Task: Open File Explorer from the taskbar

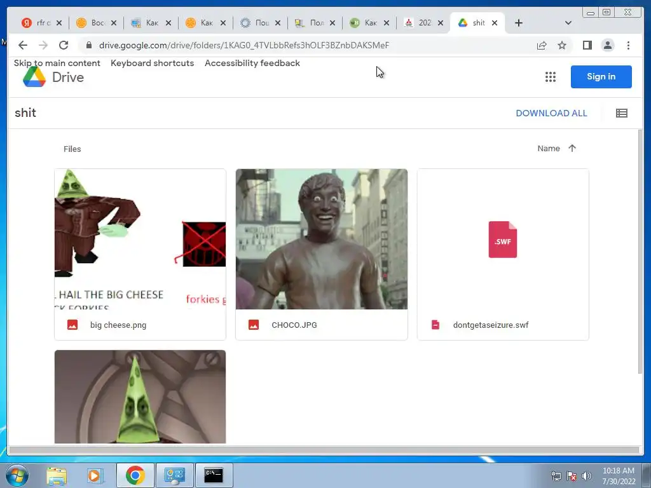Action: [x=57, y=475]
